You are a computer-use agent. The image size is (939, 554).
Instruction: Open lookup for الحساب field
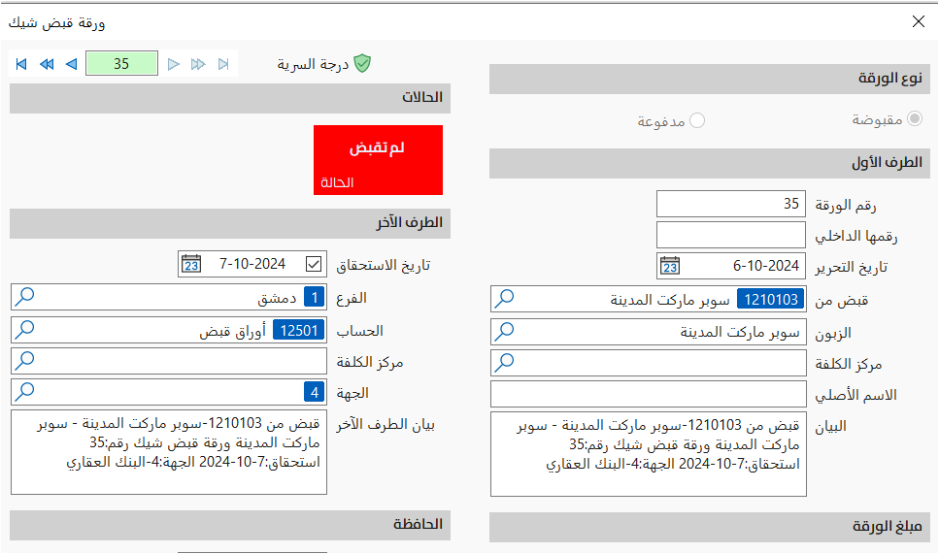25,330
